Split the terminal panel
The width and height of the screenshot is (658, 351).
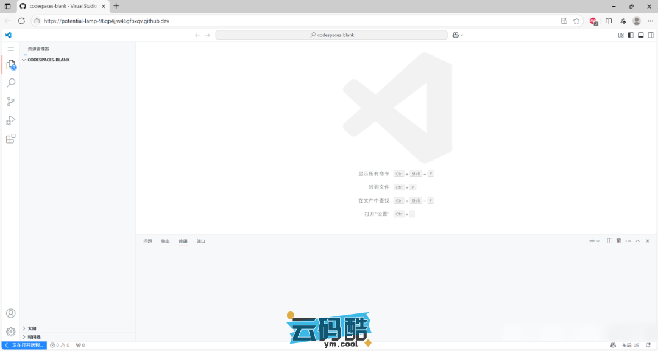coord(609,241)
